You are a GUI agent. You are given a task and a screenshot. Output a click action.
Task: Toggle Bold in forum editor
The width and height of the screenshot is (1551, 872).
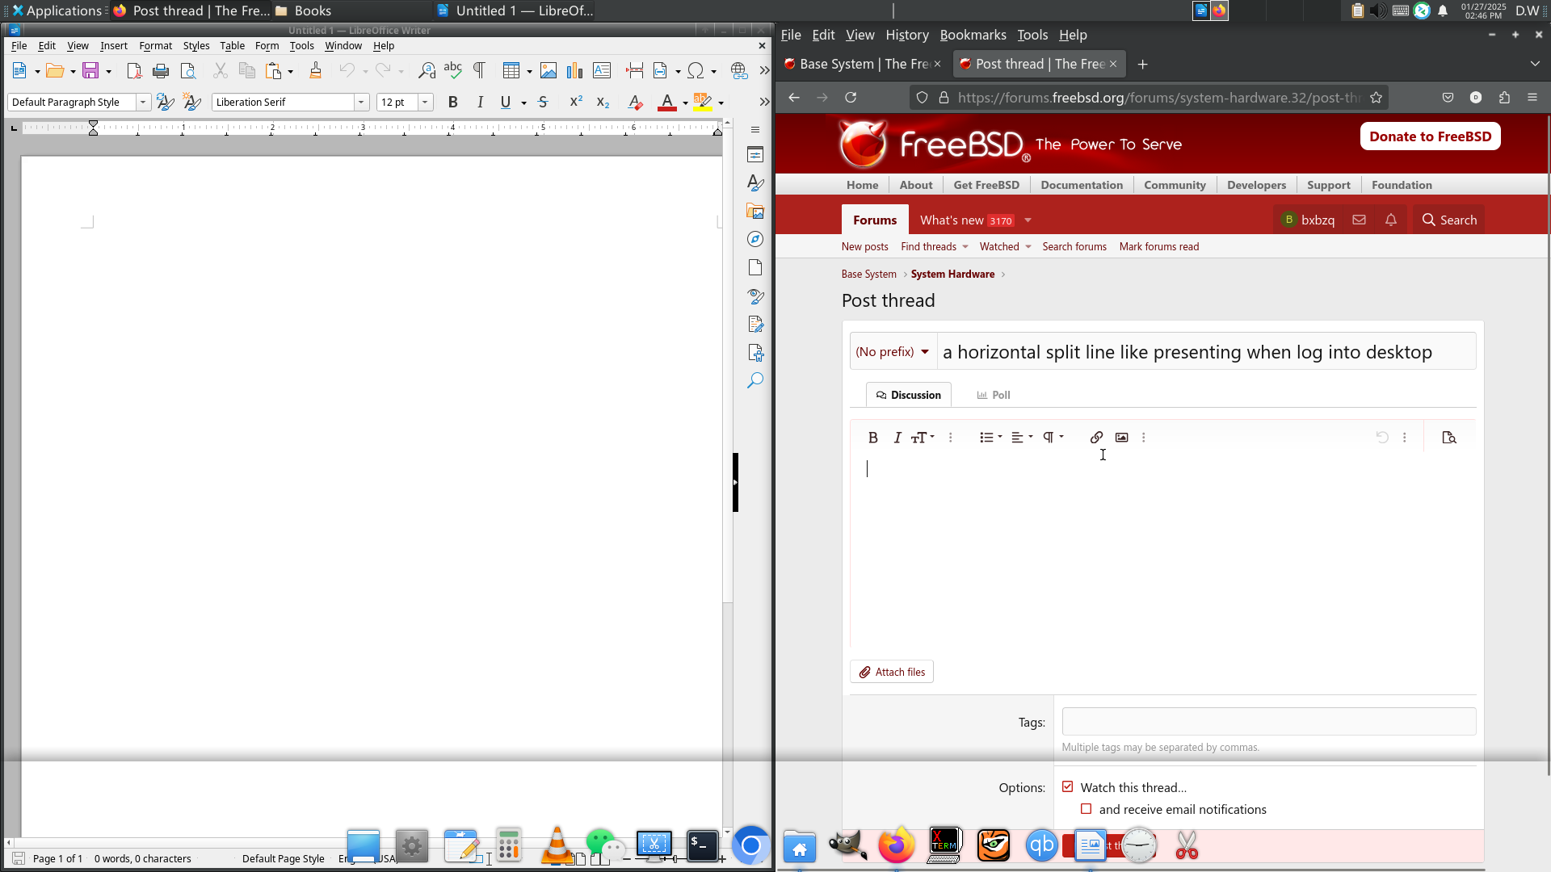point(872,438)
